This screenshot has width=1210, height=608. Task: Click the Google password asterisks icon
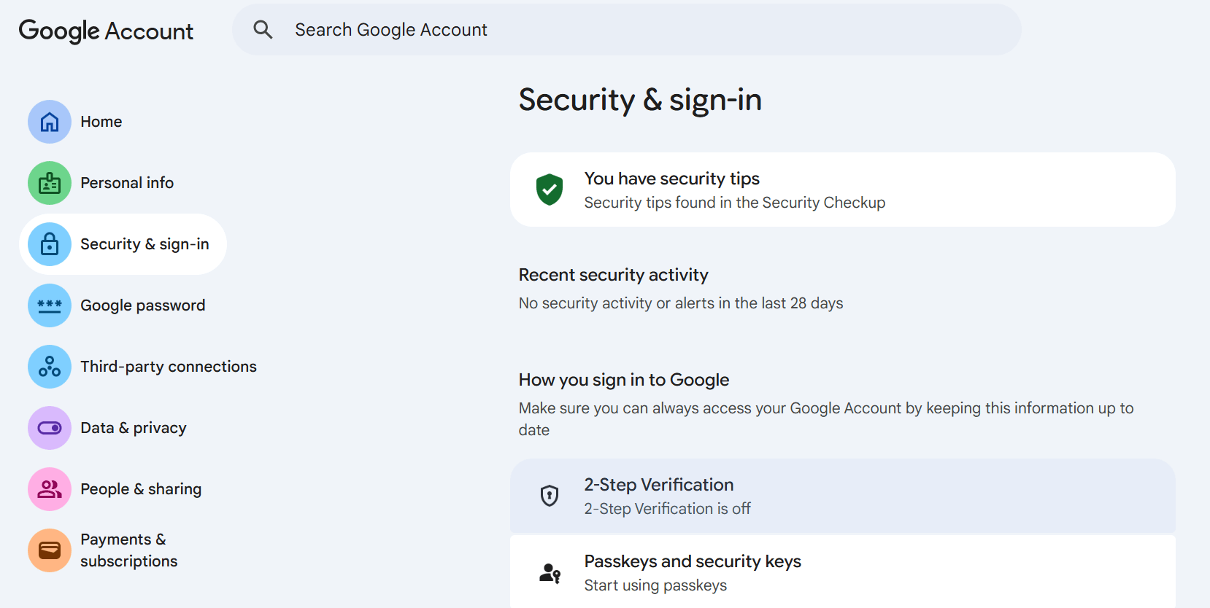(50, 305)
